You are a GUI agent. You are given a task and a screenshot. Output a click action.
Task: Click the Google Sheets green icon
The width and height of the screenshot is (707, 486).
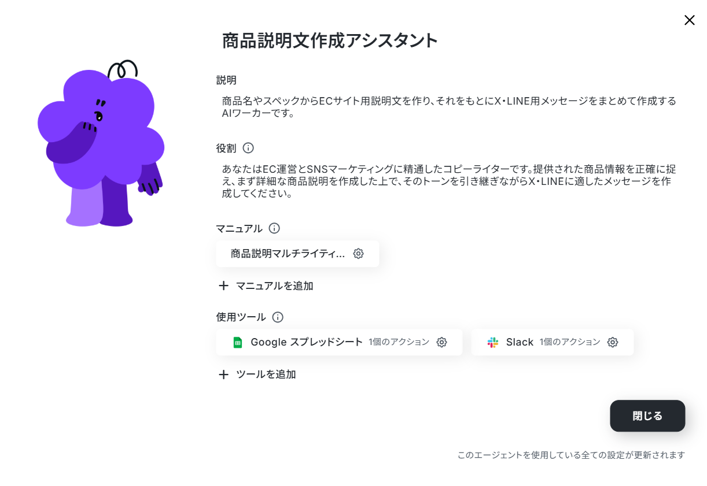[237, 342]
